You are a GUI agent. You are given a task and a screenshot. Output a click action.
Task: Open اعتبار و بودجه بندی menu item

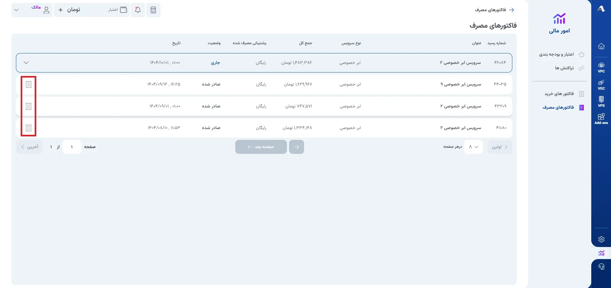coord(562,54)
